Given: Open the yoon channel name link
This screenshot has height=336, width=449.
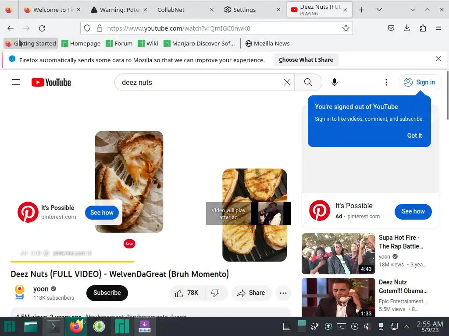Looking at the screenshot, I should coord(41,289).
